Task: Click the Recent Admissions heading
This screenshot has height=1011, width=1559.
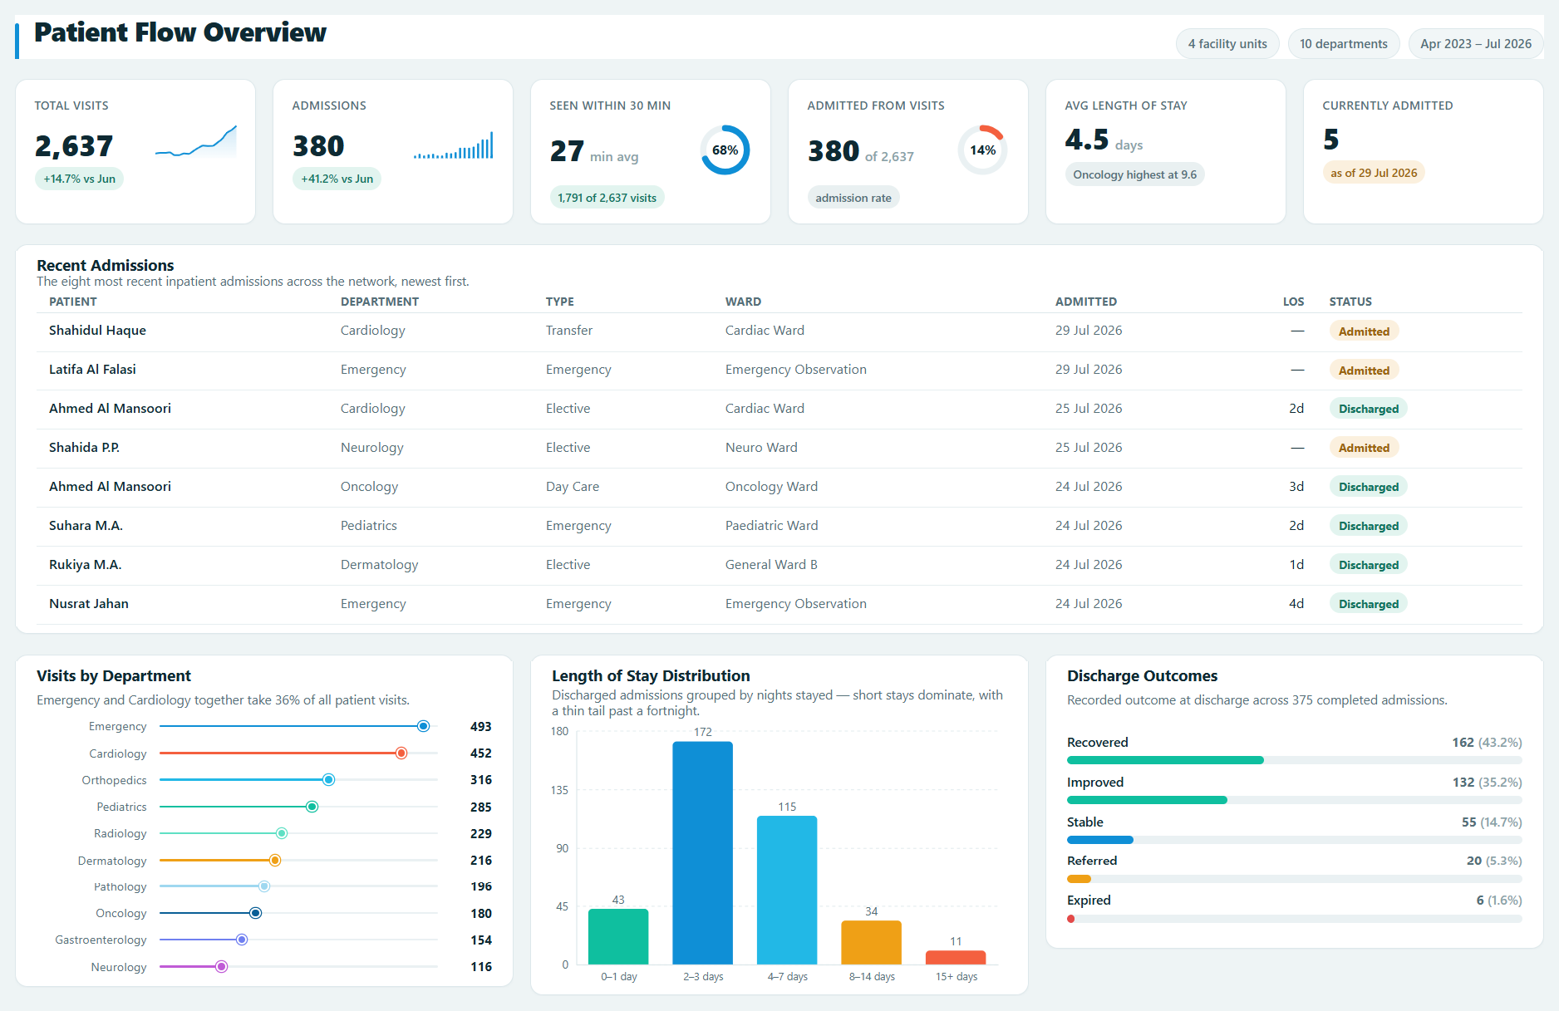Action: (106, 265)
